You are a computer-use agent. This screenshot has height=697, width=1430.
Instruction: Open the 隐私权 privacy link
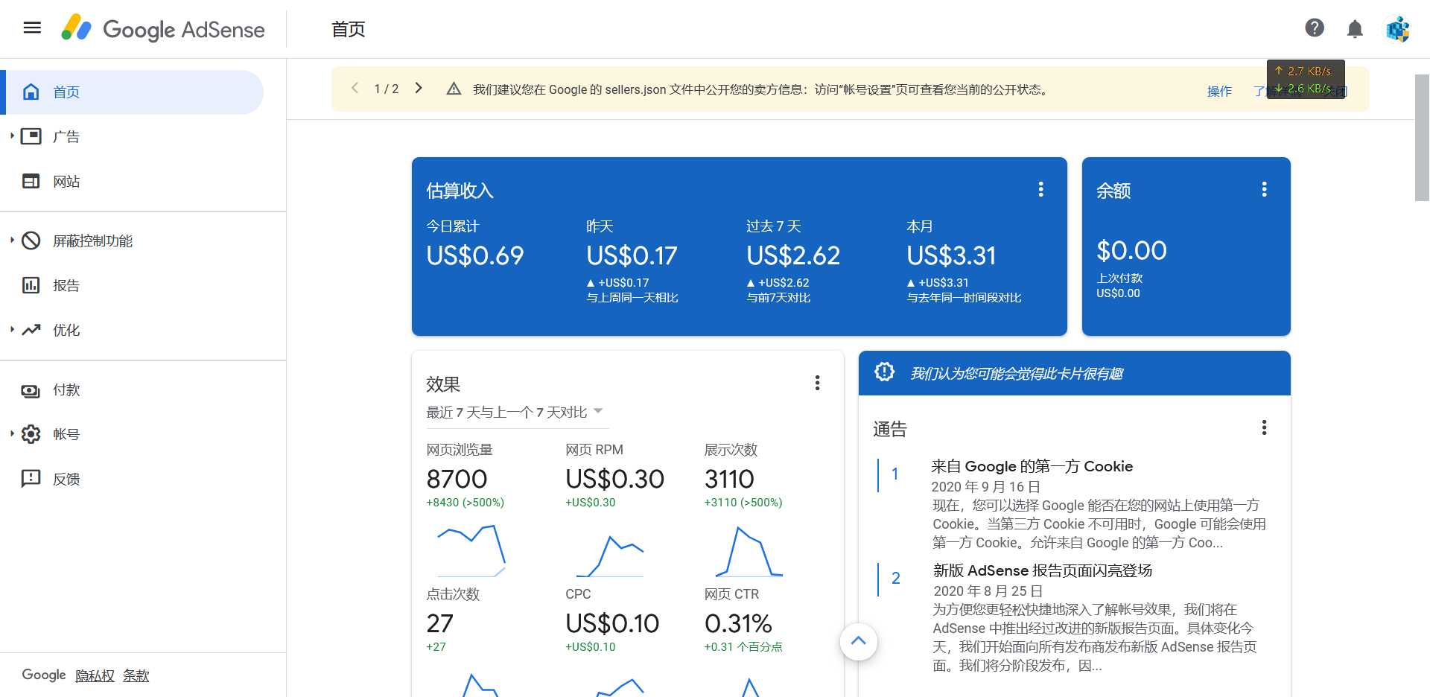[x=95, y=675]
